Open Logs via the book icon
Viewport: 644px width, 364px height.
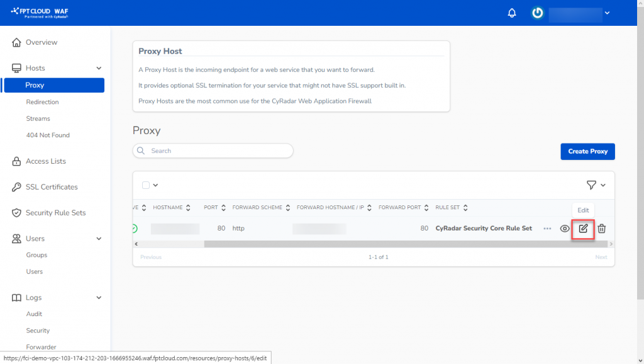point(16,297)
